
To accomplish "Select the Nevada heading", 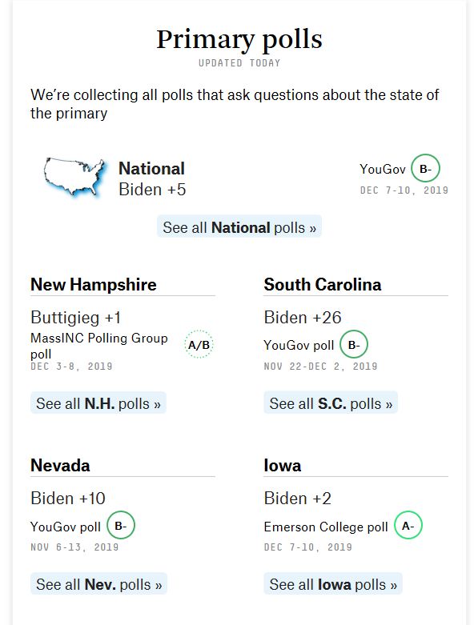I will click(x=60, y=465).
